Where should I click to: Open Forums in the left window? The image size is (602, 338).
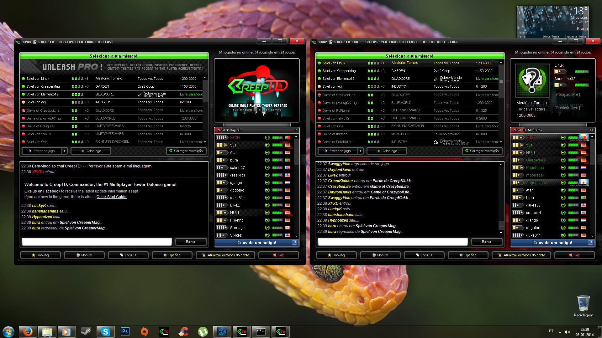[128, 255]
